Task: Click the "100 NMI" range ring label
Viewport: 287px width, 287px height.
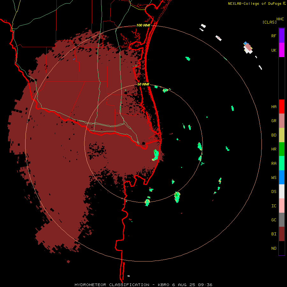Action: [143, 25]
